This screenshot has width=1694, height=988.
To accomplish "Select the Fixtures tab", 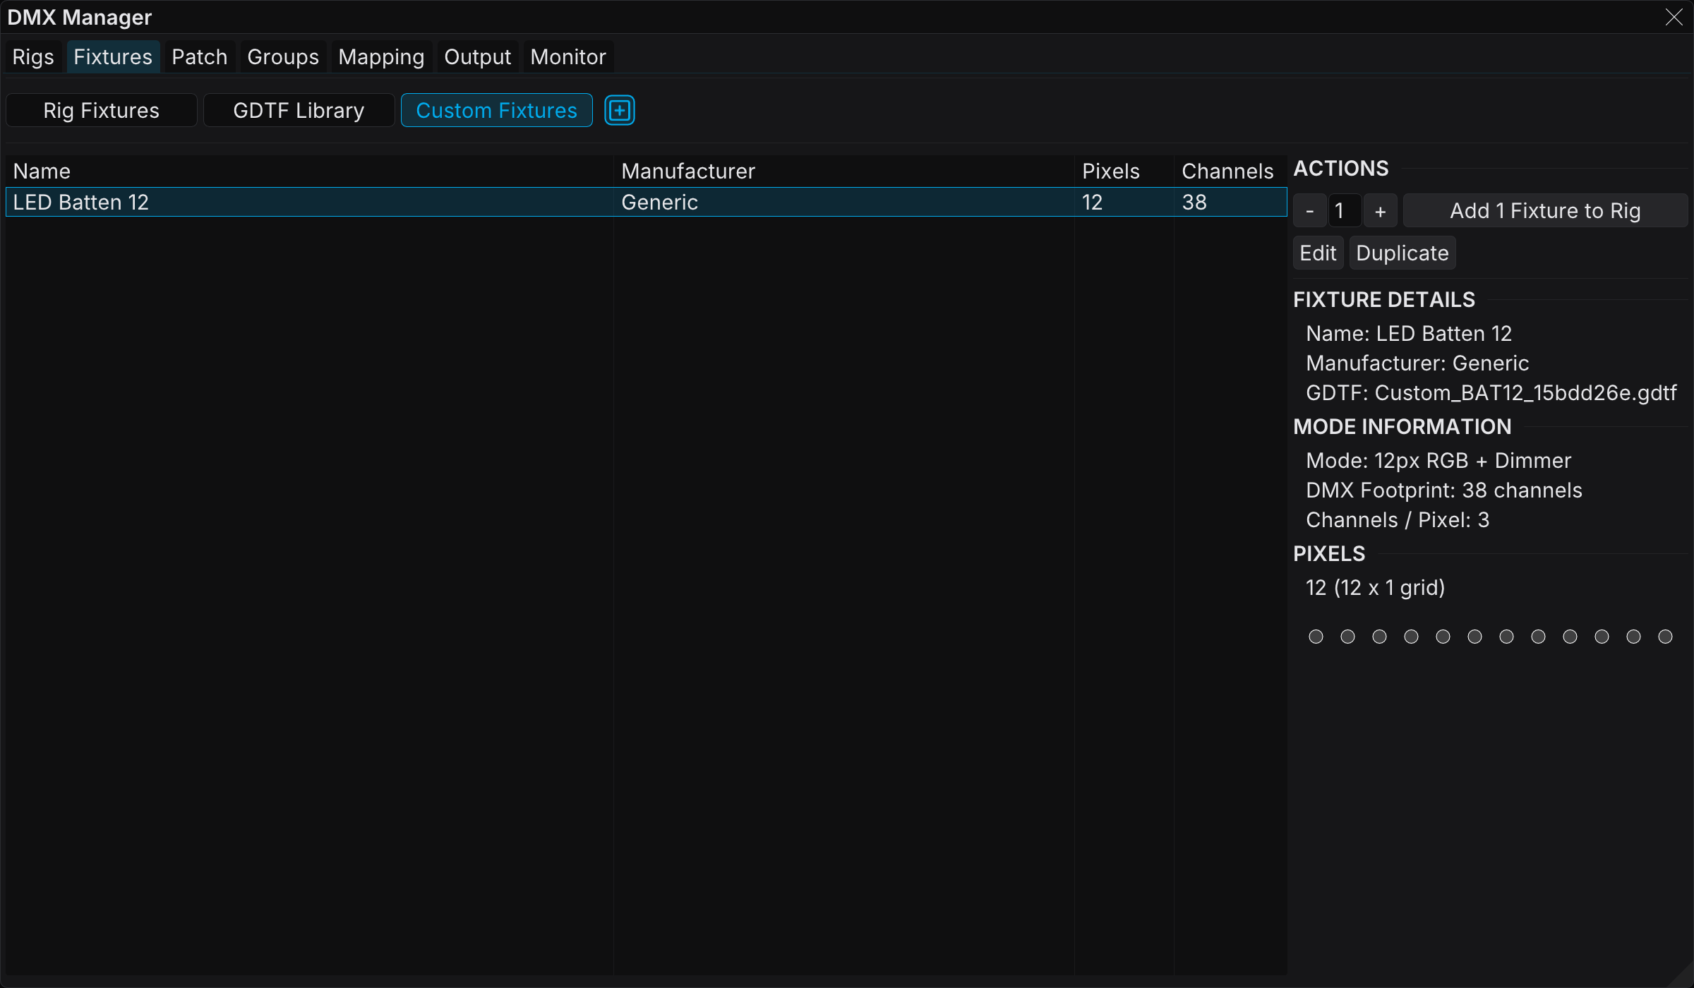I will pyautogui.click(x=113, y=57).
